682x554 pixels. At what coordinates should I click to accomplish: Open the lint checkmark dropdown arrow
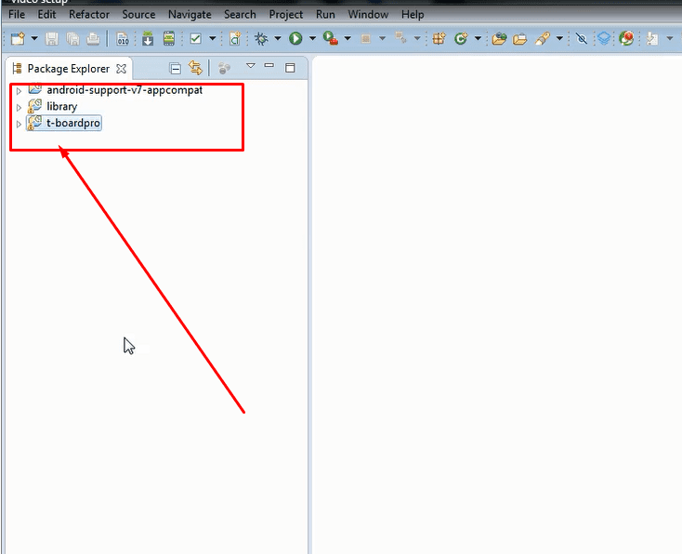click(213, 39)
